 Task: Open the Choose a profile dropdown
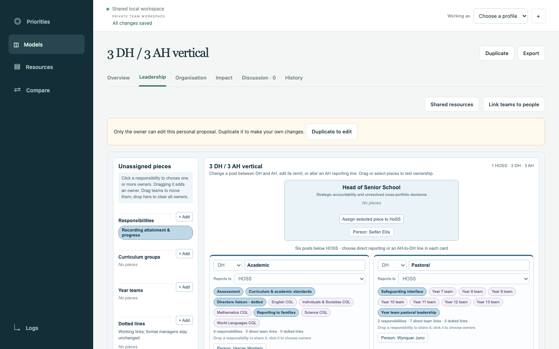click(x=500, y=16)
